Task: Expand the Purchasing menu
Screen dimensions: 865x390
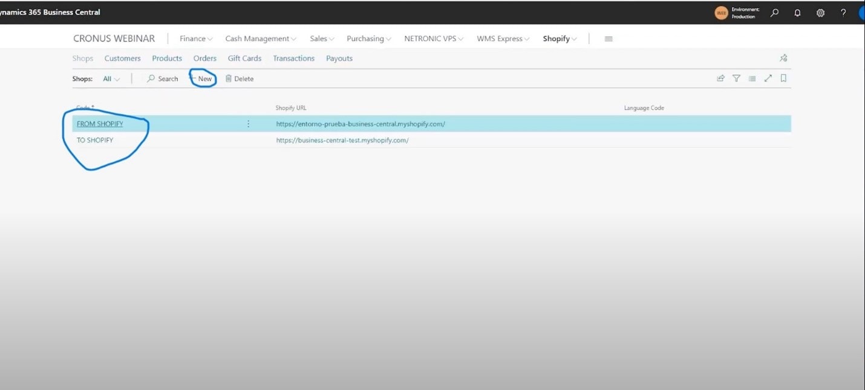Action: (x=369, y=39)
